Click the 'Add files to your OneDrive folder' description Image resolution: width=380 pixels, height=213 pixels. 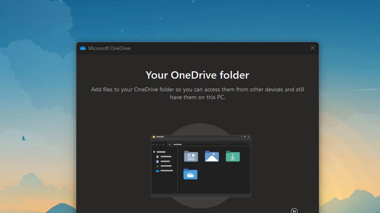(x=197, y=93)
